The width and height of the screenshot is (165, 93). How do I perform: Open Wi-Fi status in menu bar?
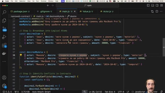coord(137,1)
